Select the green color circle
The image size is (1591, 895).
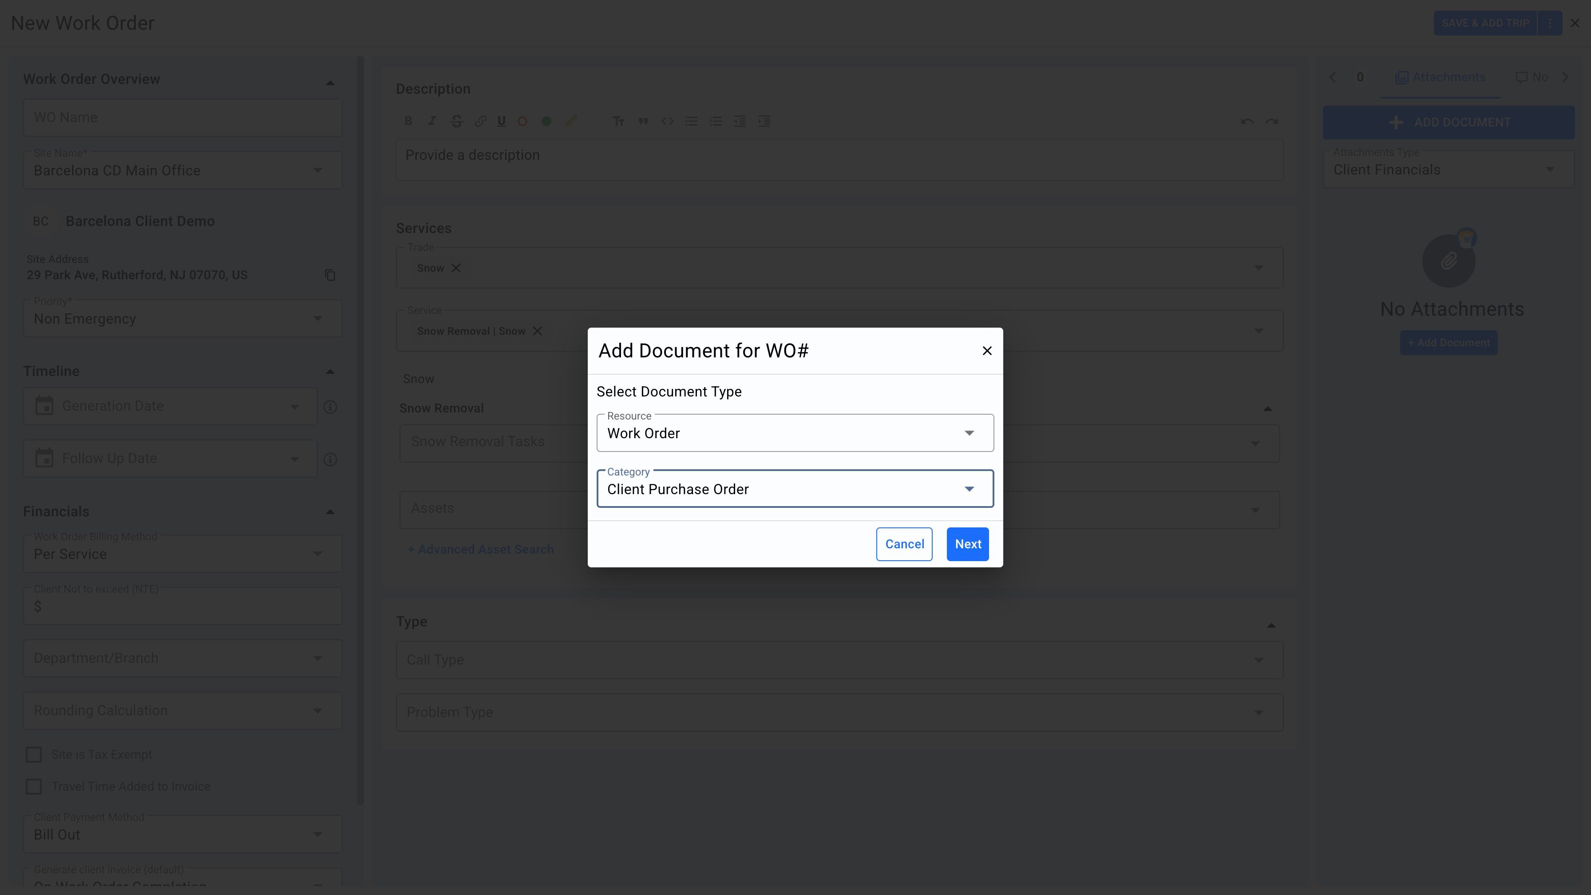[x=546, y=122]
